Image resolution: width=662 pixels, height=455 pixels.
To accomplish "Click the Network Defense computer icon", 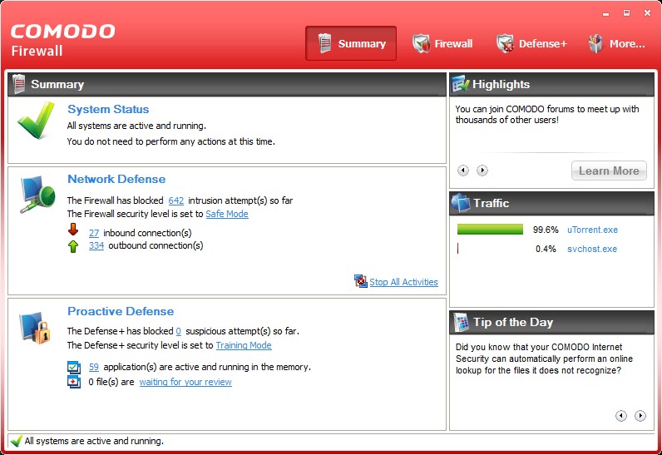I will point(38,194).
